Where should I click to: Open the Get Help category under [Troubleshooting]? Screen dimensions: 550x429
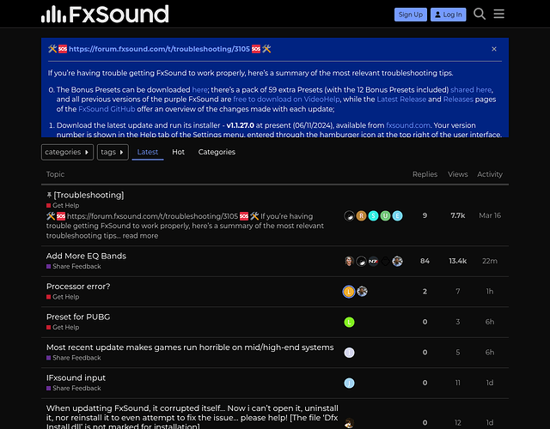(63, 206)
